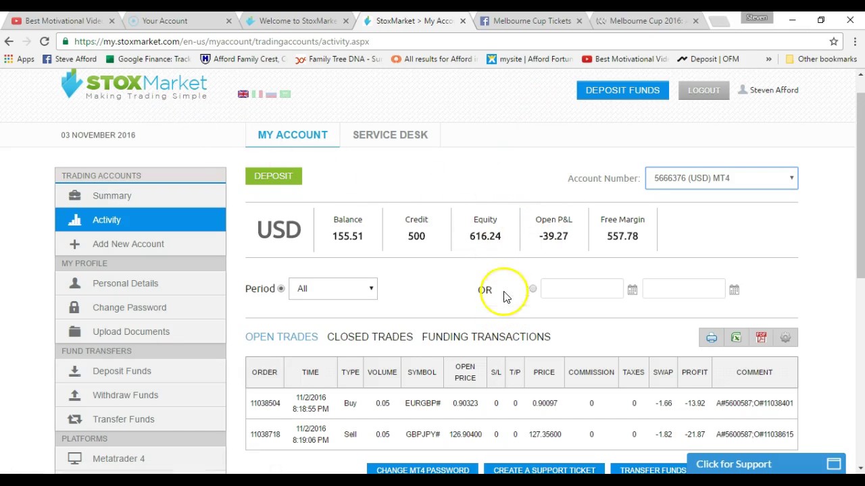Open the Period All dropdown
This screenshot has width=865, height=486.
[333, 289]
